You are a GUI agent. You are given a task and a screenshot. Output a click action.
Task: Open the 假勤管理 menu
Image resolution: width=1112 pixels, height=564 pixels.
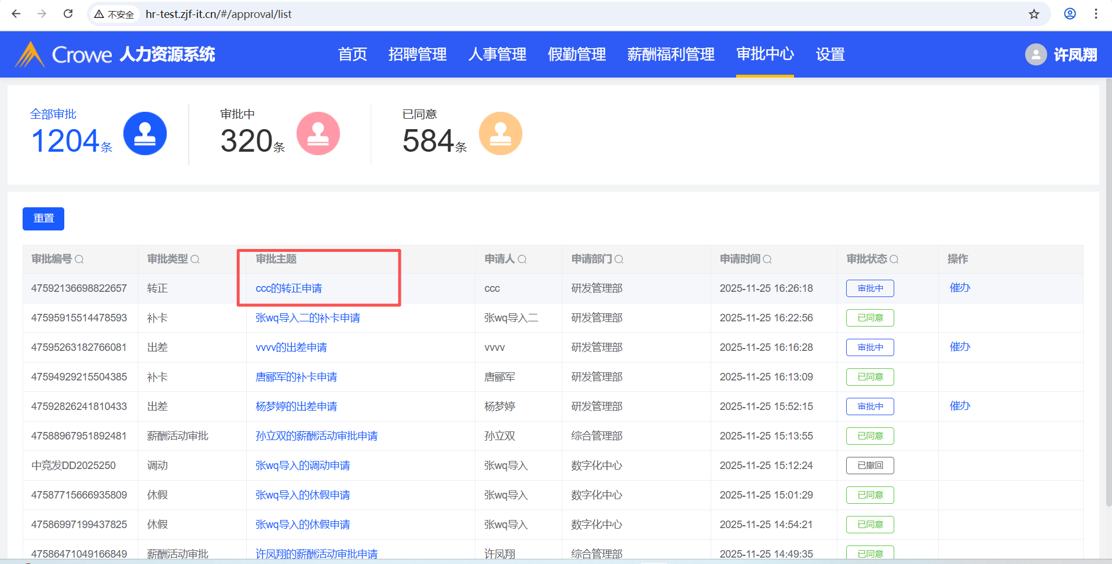pos(576,54)
